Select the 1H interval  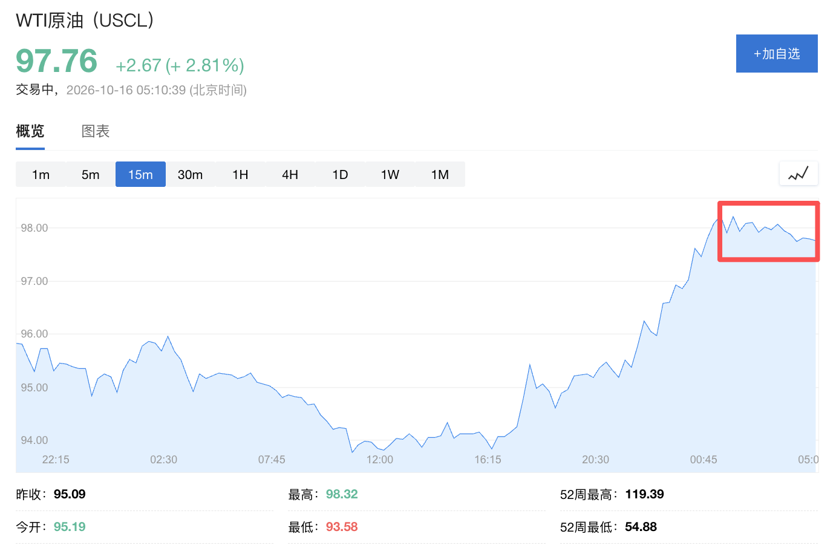pyautogui.click(x=240, y=174)
